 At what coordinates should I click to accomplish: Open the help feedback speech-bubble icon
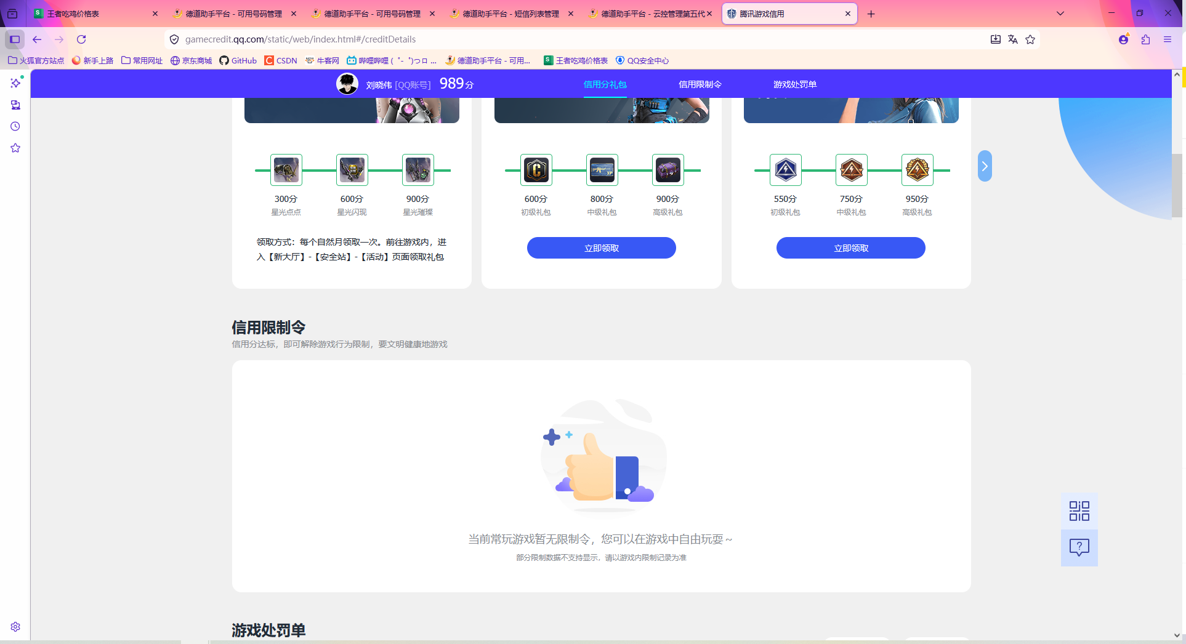(1078, 547)
